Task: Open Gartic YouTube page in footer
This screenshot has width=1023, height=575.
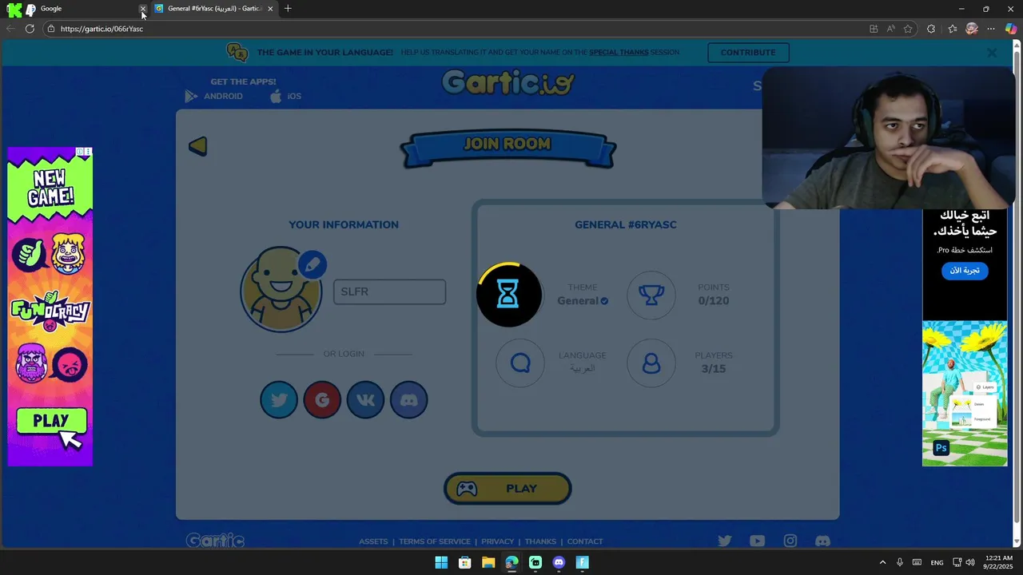Action: click(x=758, y=541)
